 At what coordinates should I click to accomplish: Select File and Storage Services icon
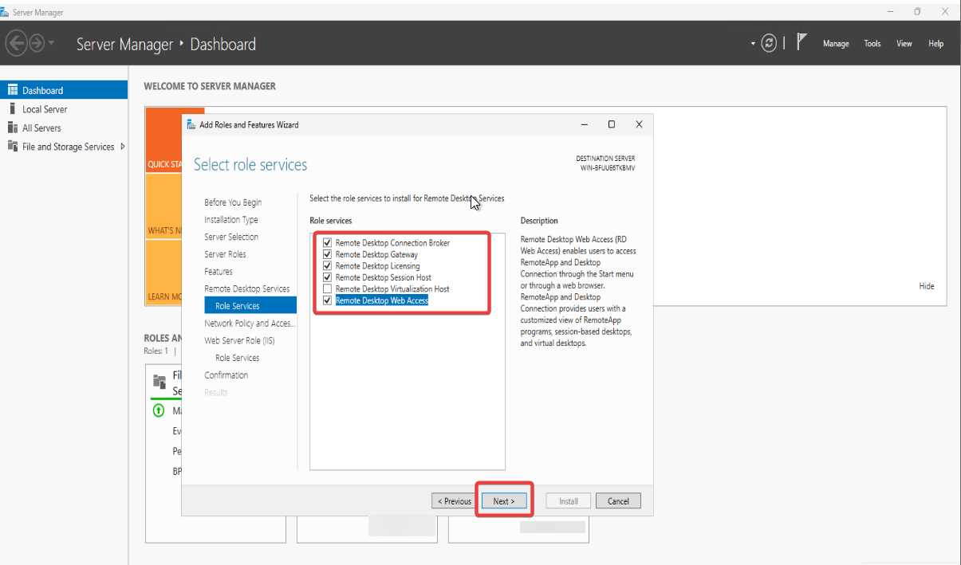(13, 147)
